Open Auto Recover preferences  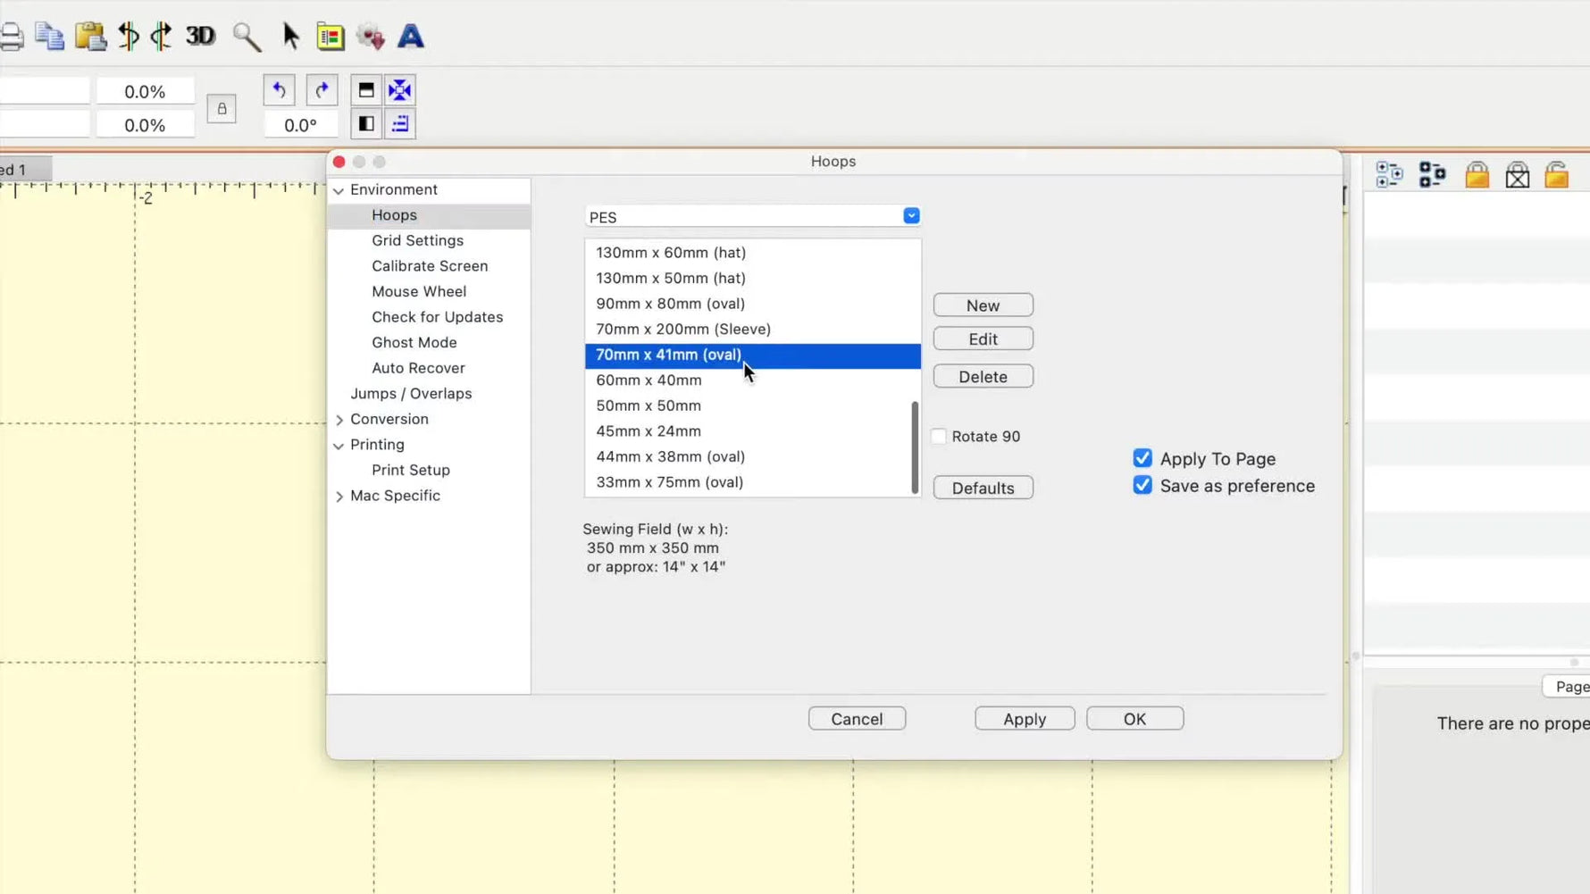(x=418, y=368)
